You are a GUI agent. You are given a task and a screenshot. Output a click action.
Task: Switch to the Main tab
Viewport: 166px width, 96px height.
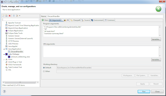click(x=45, y=20)
